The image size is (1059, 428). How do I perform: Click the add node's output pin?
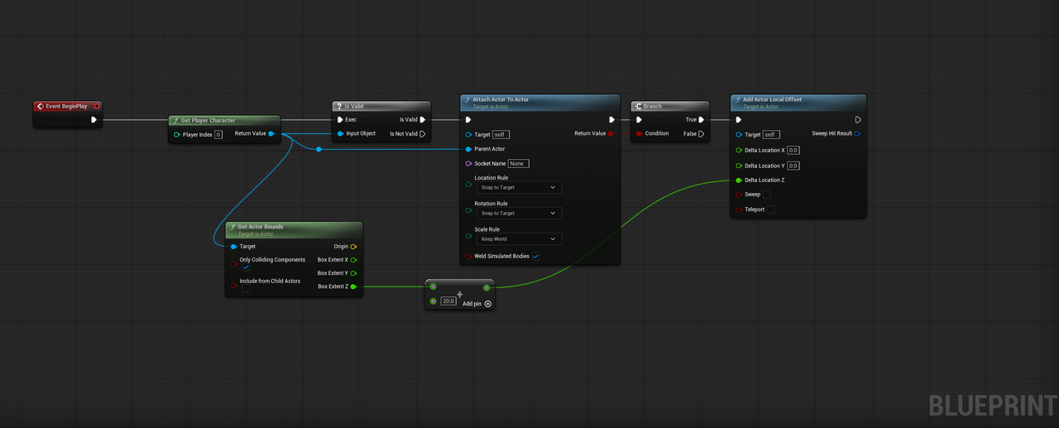pyautogui.click(x=486, y=287)
